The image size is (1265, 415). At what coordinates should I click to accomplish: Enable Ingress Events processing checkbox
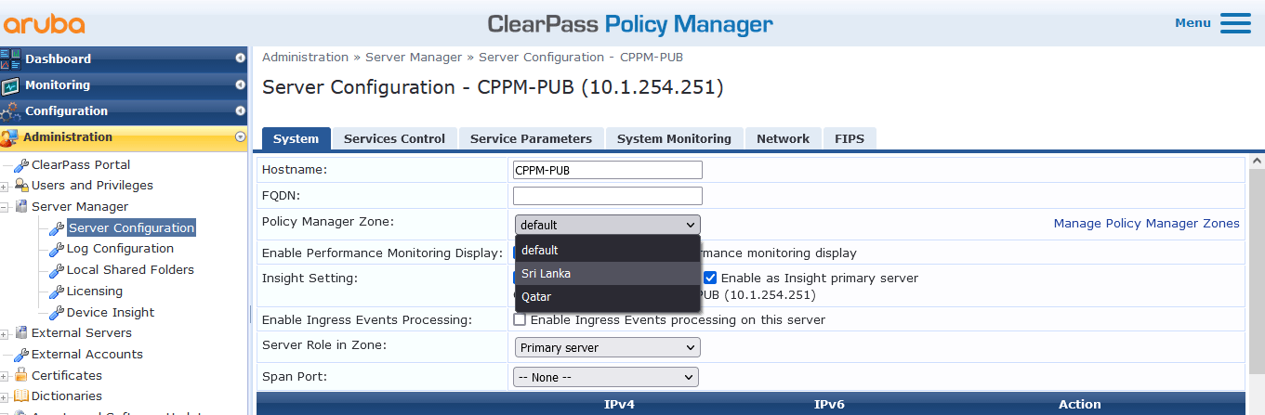(x=520, y=319)
